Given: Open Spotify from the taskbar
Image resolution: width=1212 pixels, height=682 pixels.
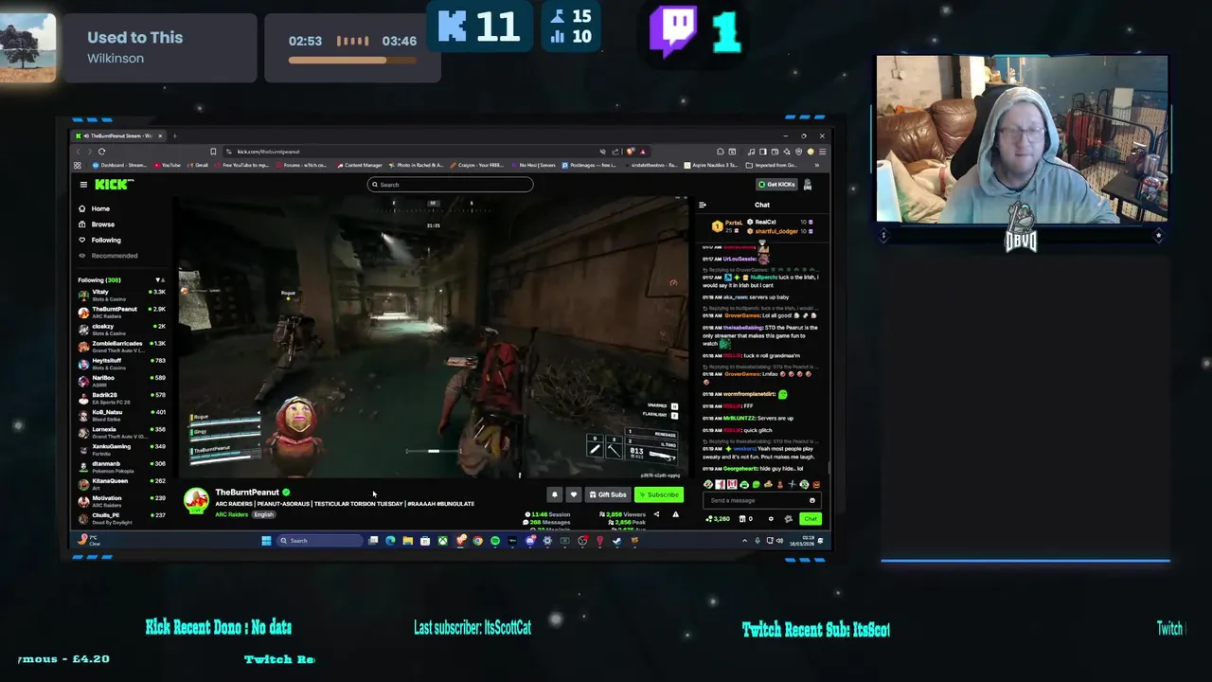Looking at the screenshot, I should [495, 541].
